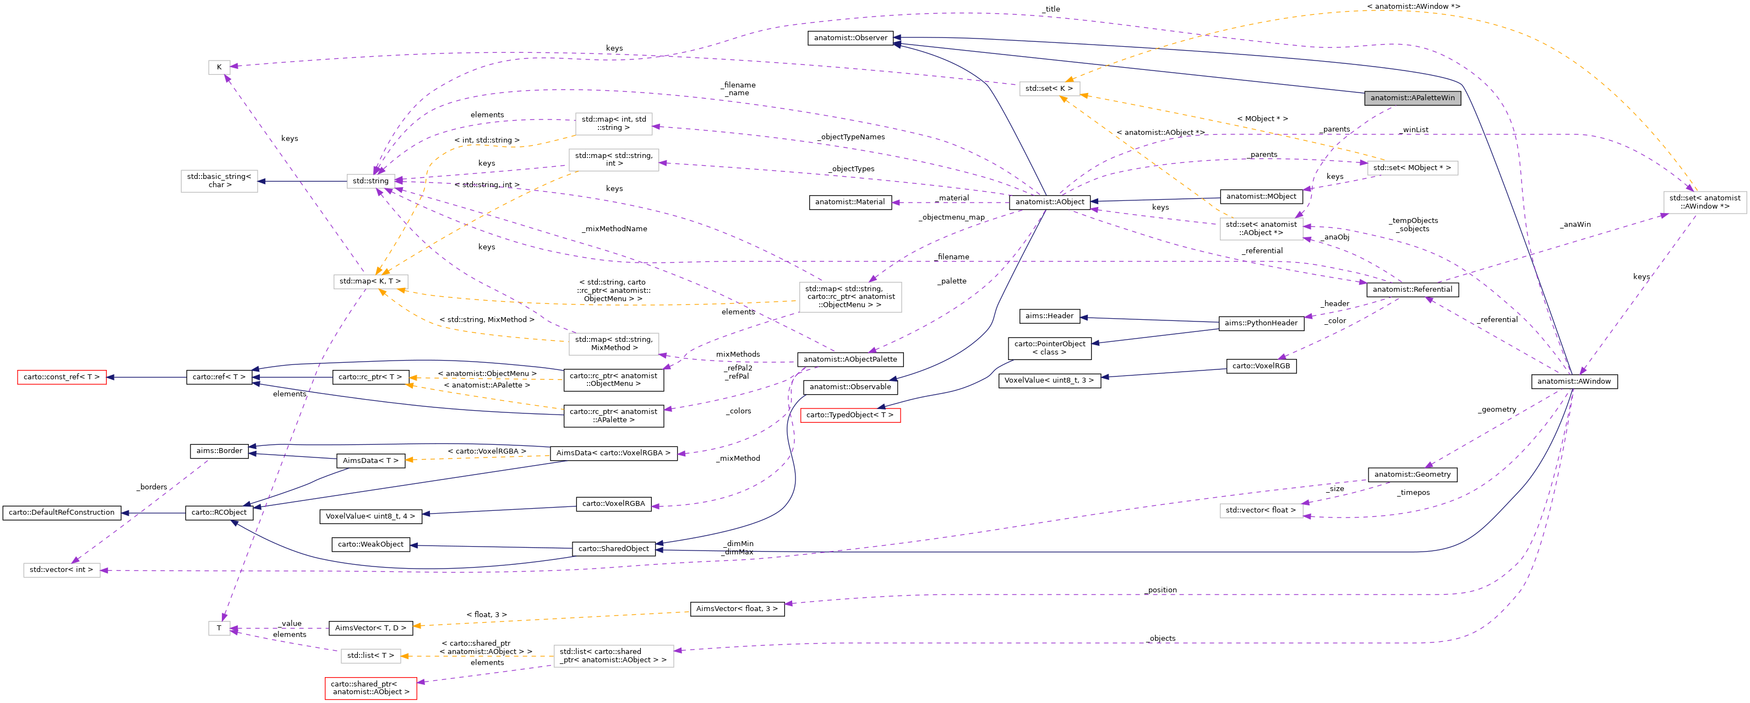Click carto::rc_ptr< anatomist::ObjectMenu > node
1750x703 pixels.
pos(613,380)
